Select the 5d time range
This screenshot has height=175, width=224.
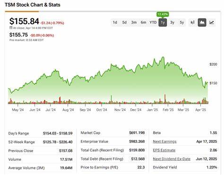coord(124,22)
